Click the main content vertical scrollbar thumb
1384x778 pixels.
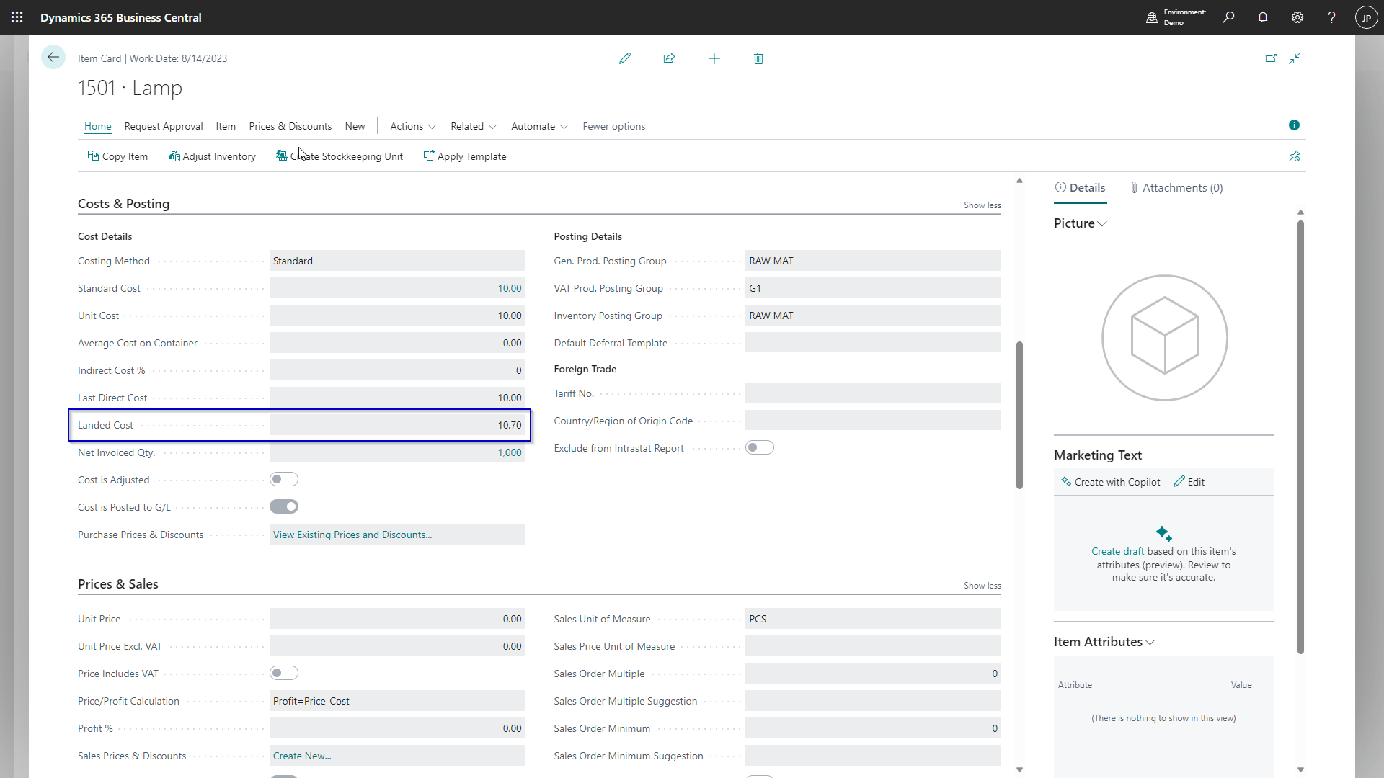pyautogui.click(x=1019, y=416)
